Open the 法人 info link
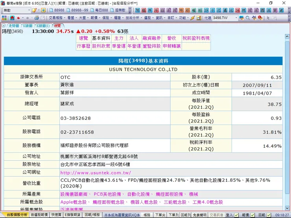The height and width of the screenshot is (218, 291). [134, 38]
